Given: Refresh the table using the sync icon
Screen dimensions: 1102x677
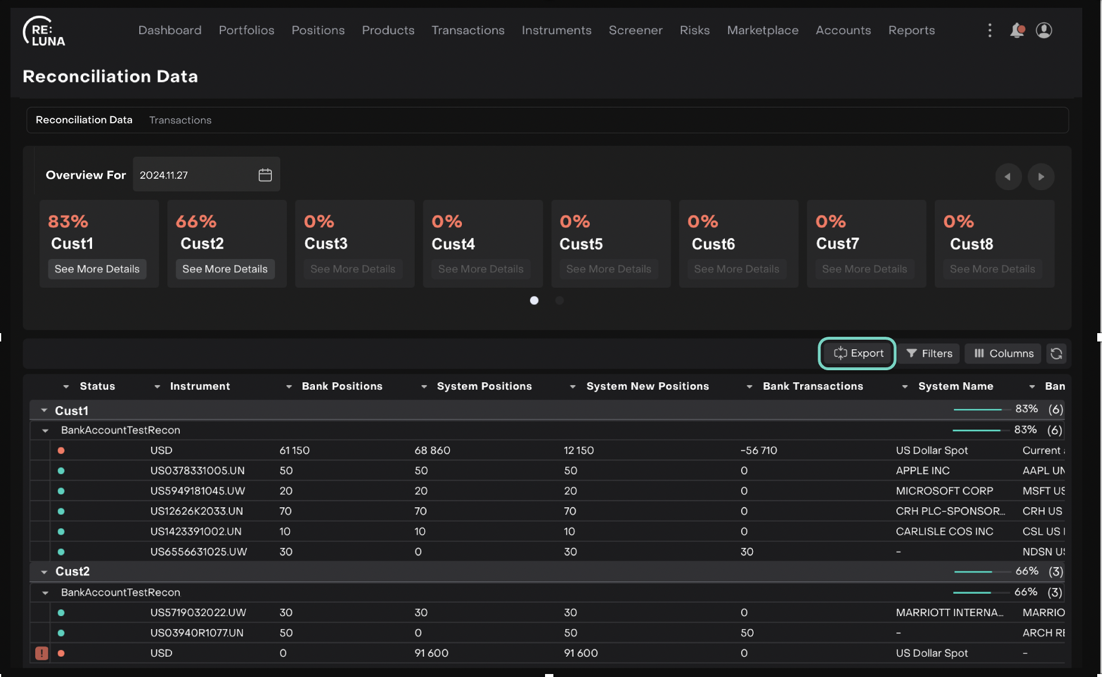Looking at the screenshot, I should click(1057, 353).
